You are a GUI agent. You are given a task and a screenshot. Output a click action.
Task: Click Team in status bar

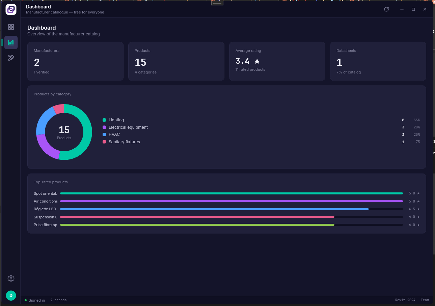pos(425,300)
